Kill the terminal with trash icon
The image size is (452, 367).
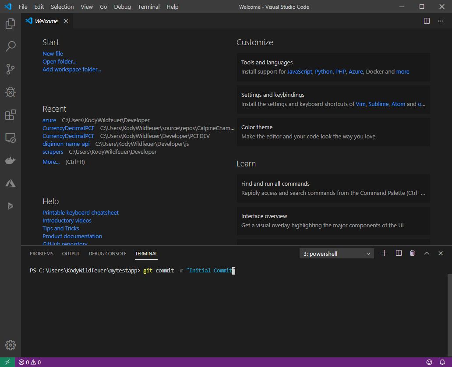click(x=413, y=253)
